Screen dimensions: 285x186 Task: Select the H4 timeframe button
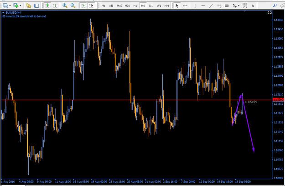143,6
